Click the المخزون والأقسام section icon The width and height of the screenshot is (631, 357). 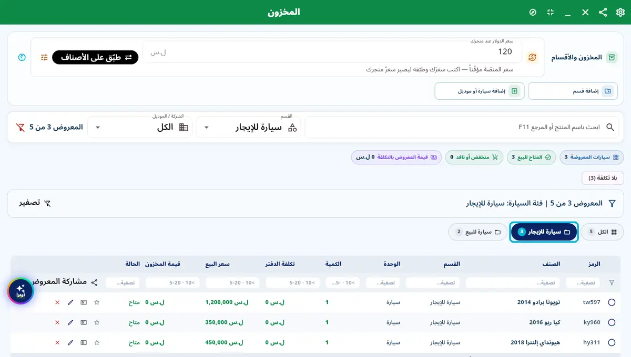pyautogui.click(x=612, y=57)
